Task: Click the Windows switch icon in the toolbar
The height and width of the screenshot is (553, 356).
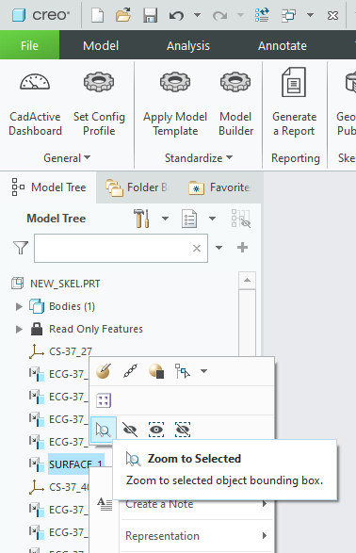Action: tap(289, 15)
